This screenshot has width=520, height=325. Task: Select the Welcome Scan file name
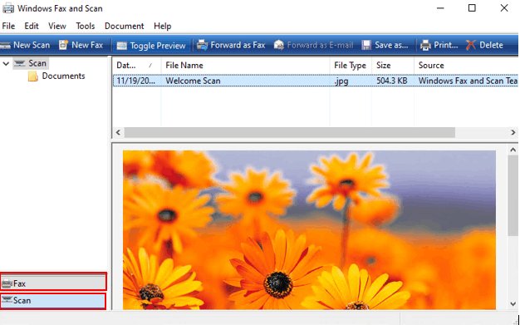[193, 81]
